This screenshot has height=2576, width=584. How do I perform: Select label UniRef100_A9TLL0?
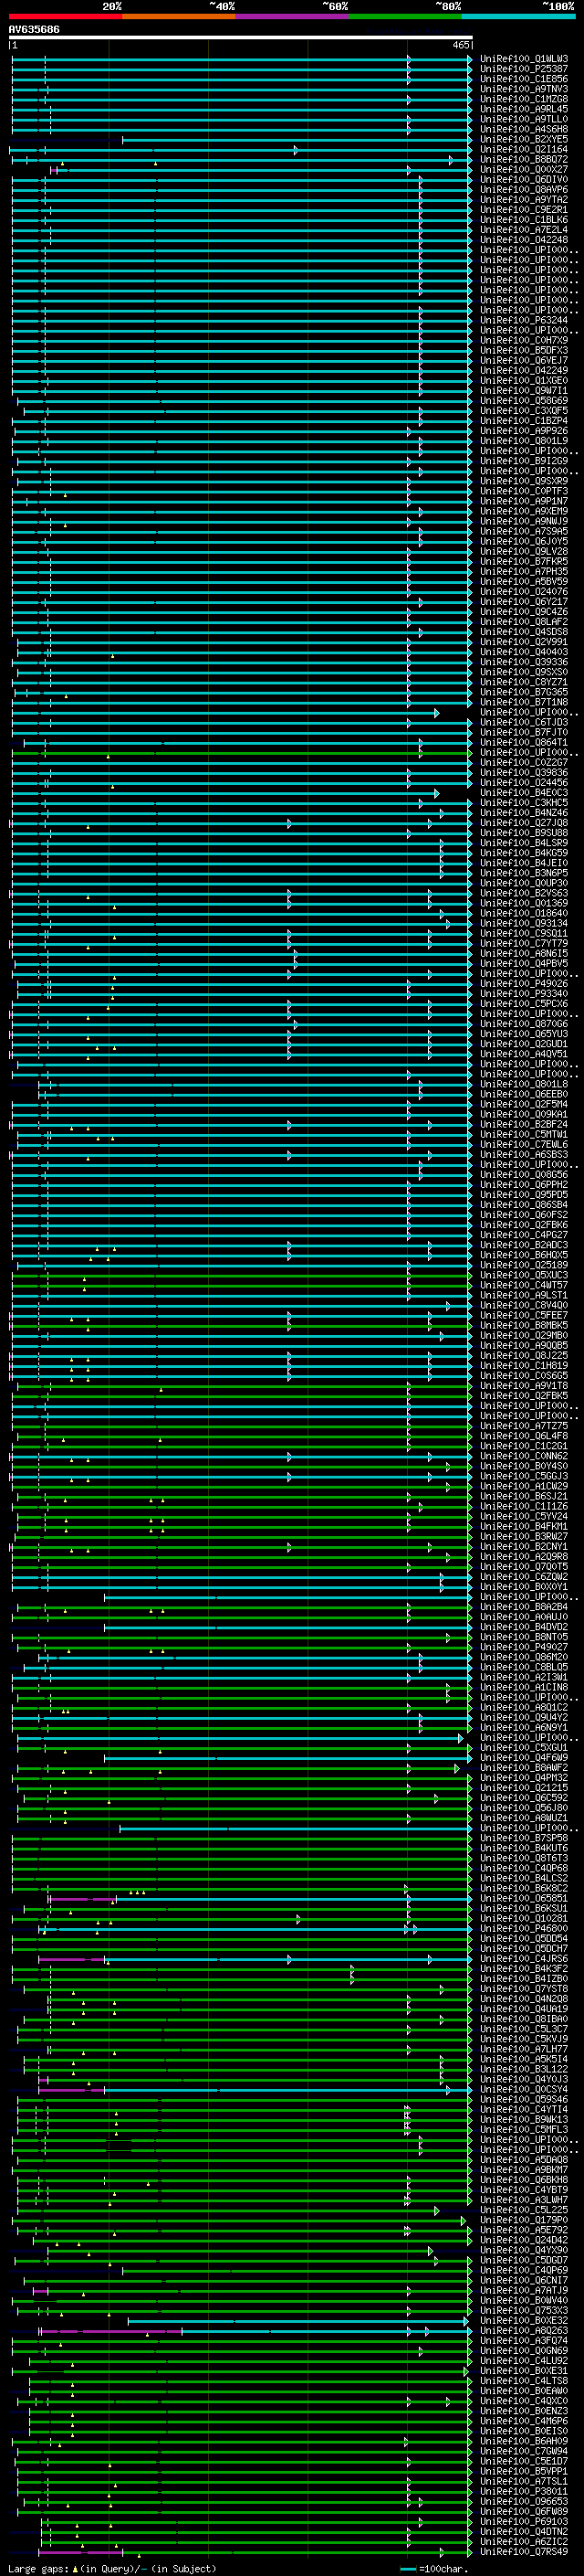524,119
